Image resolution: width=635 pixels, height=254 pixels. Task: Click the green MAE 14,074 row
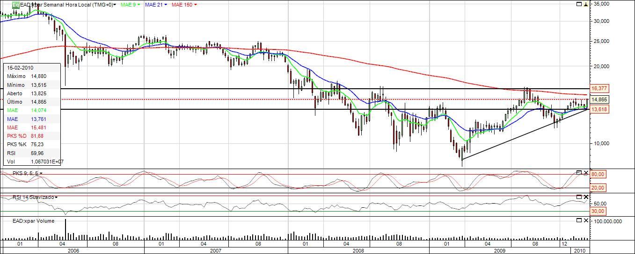(x=32, y=110)
